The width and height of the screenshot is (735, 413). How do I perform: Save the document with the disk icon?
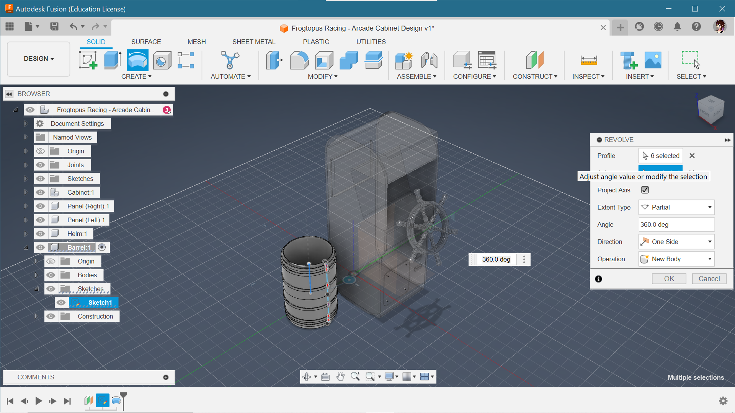[54, 26]
